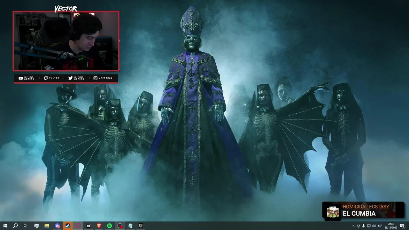The width and height of the screenshot is (409, 230).
Task: Open Spotify from the taskbar
Action: 109,226
